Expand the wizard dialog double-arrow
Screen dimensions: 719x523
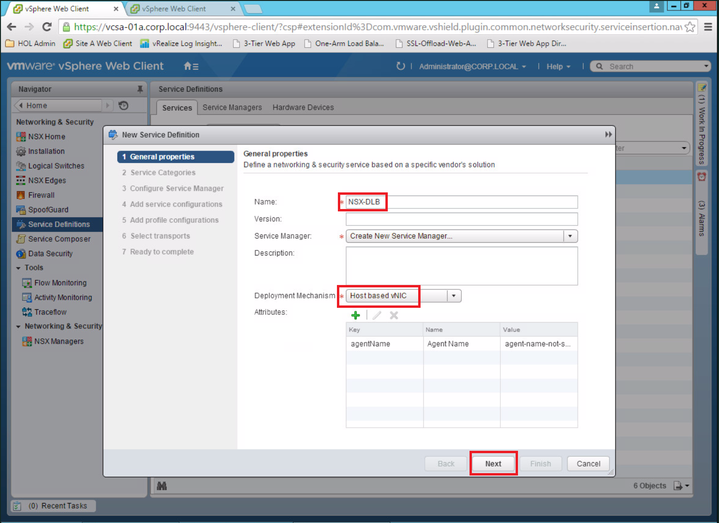click(x=608, y=134)
